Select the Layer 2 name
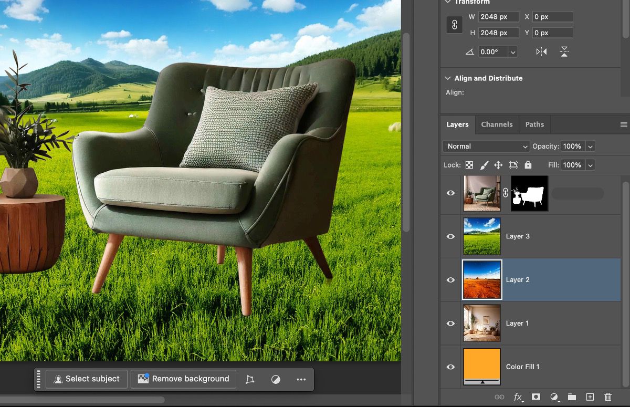The height and width of the screenshot is (407, 630). point(518,280)
